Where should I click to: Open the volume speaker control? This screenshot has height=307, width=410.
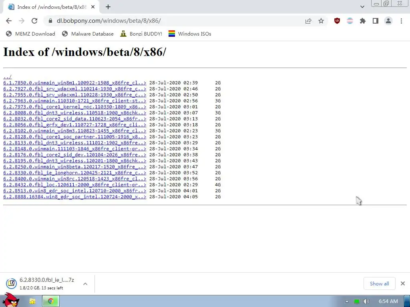[366, 301]
